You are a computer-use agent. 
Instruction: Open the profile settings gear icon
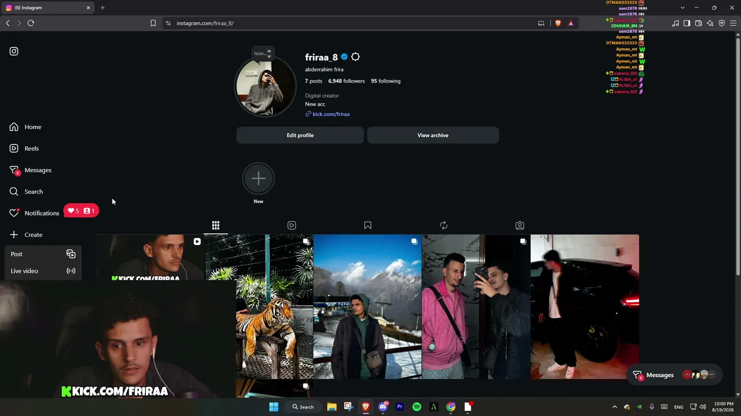pyautogui.click(x=355, y=57)
